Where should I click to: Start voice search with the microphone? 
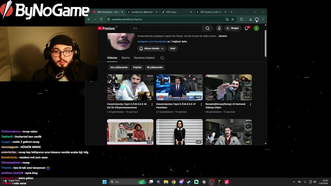click(x=219, y=28)
